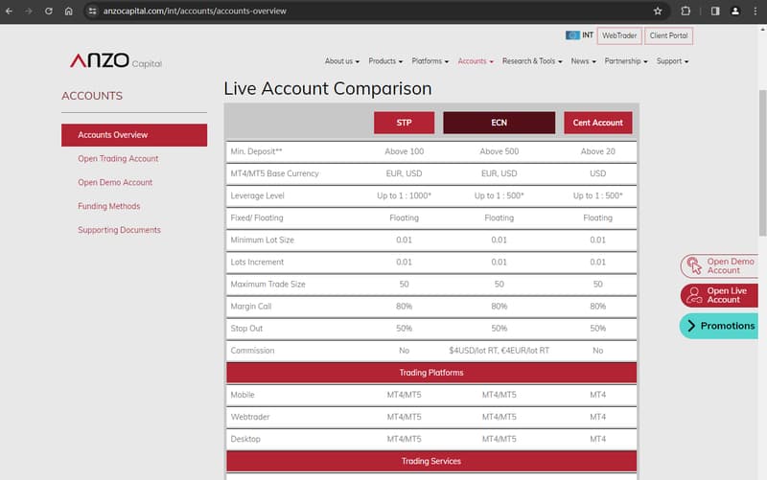This screenshot has height=480, width=767.
Task: Open Chrome three-dot menu
Action: (755, 11)
